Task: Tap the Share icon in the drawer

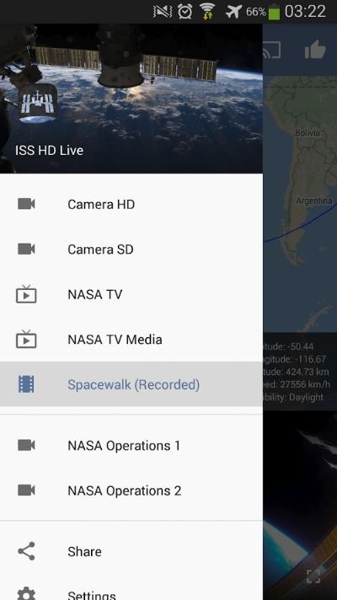Action: 26,551
